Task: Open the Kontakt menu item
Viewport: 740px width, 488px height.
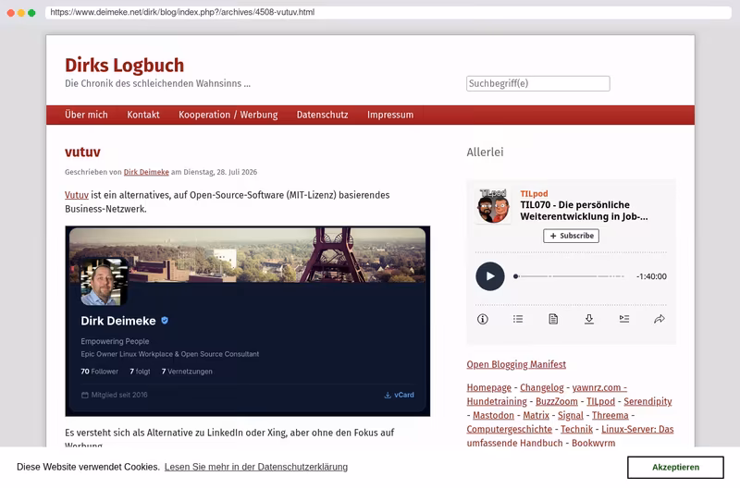Action: tap(143, 115)
